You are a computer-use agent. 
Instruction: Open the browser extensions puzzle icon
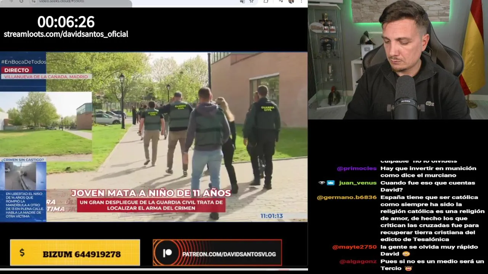266,2
